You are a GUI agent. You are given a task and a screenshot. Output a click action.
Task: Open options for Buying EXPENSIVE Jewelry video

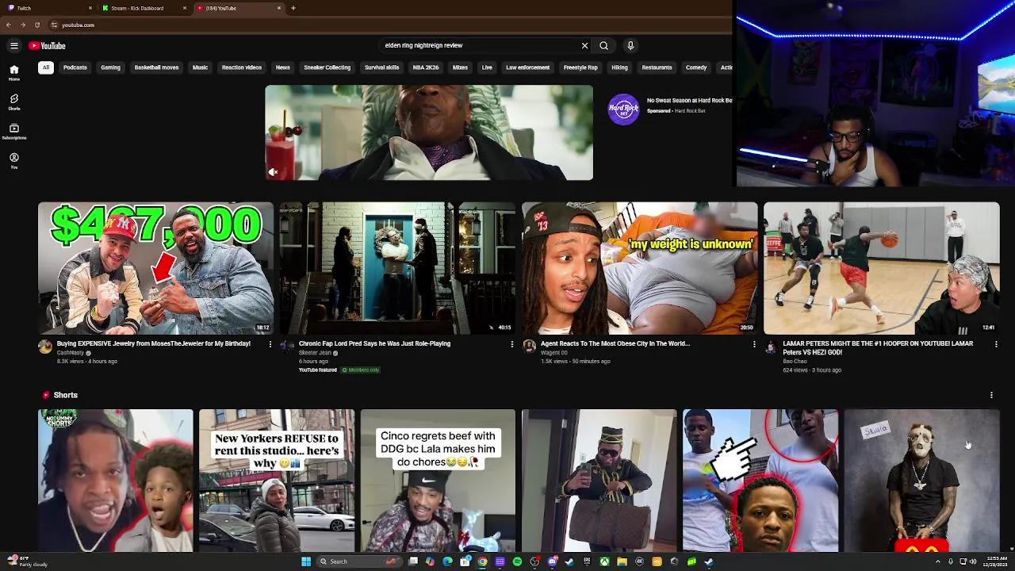click(x=270, y=344)
